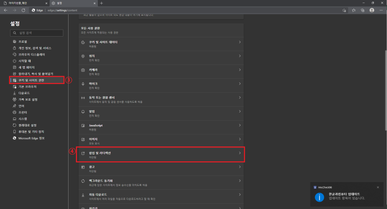387x209 pixels.
Task: Open the Favorites star icon
Action: [353, 10]
